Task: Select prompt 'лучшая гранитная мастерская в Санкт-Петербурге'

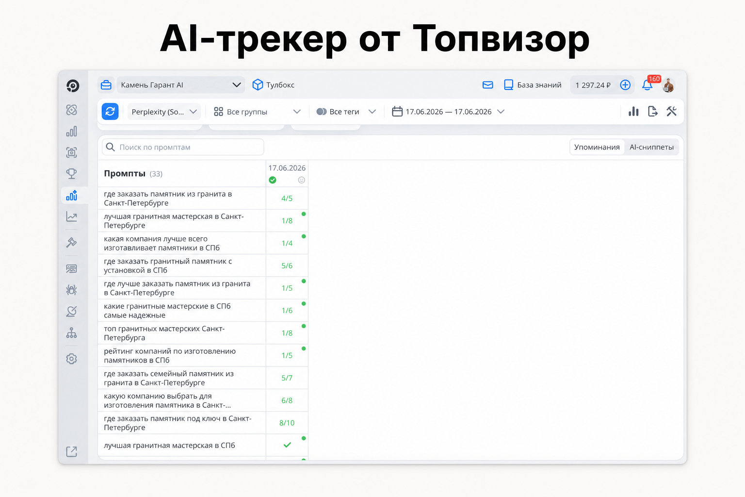Action: point(182,221)
